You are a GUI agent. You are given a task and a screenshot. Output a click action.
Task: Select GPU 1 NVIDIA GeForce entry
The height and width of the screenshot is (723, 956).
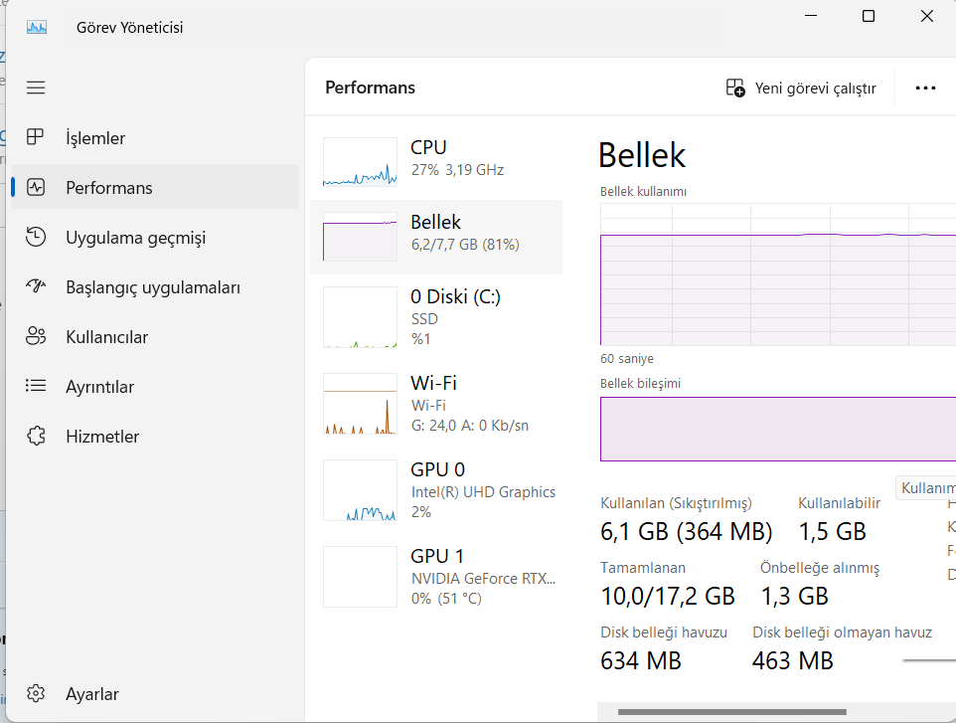coord(435,576)
